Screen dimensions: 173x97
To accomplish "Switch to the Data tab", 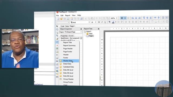I will pos(67,26).
